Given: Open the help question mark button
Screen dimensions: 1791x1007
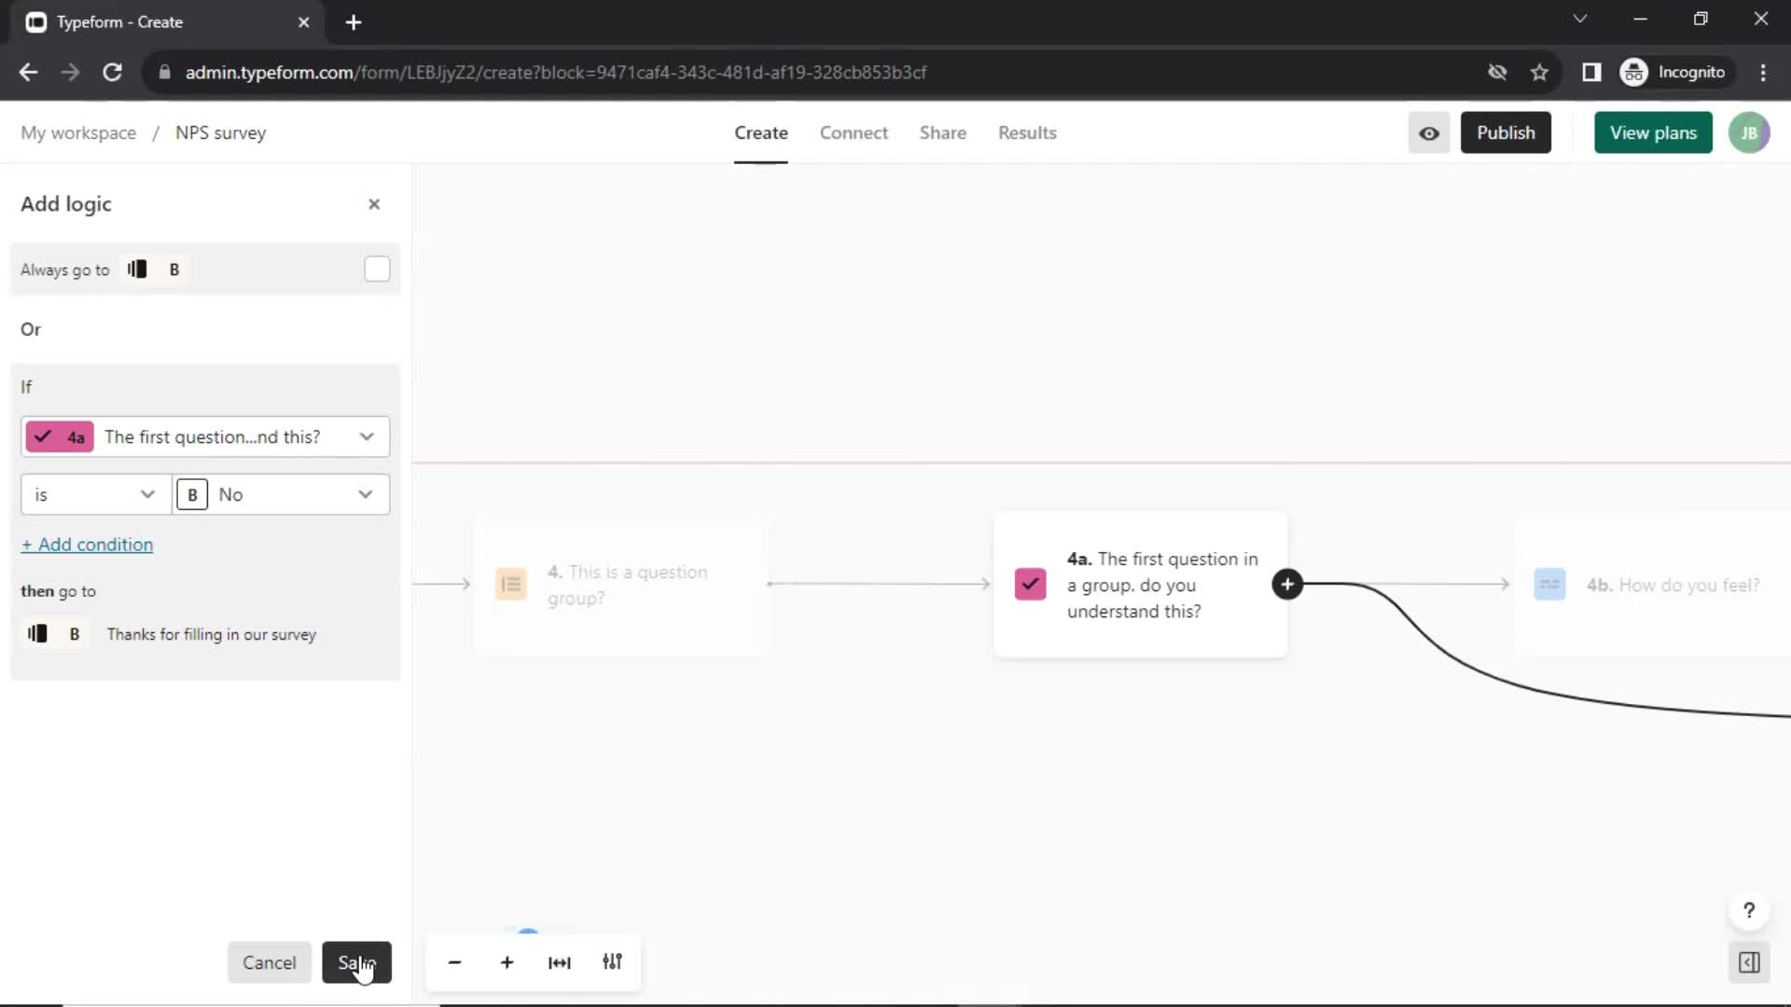Looking at the screenshot, I should pyautogui.click(x=1749, y=911).
